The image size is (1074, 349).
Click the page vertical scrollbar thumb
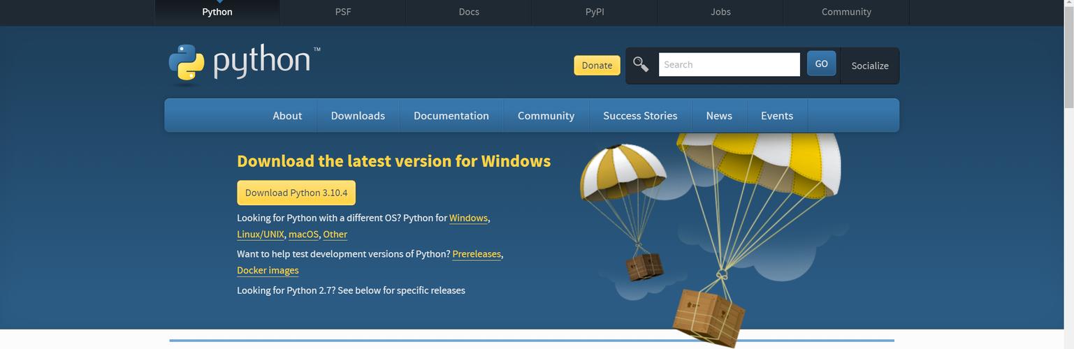tap(1068, 59)
